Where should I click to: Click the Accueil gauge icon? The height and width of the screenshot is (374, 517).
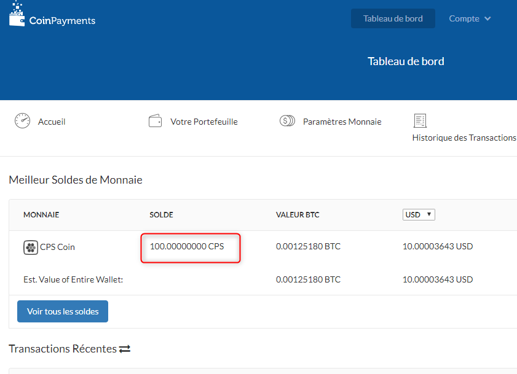click(22, 120)
